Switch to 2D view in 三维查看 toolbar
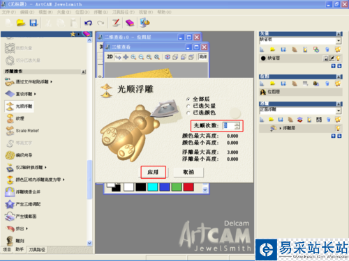This screenshot has height=261, width=349. point(110,57)
